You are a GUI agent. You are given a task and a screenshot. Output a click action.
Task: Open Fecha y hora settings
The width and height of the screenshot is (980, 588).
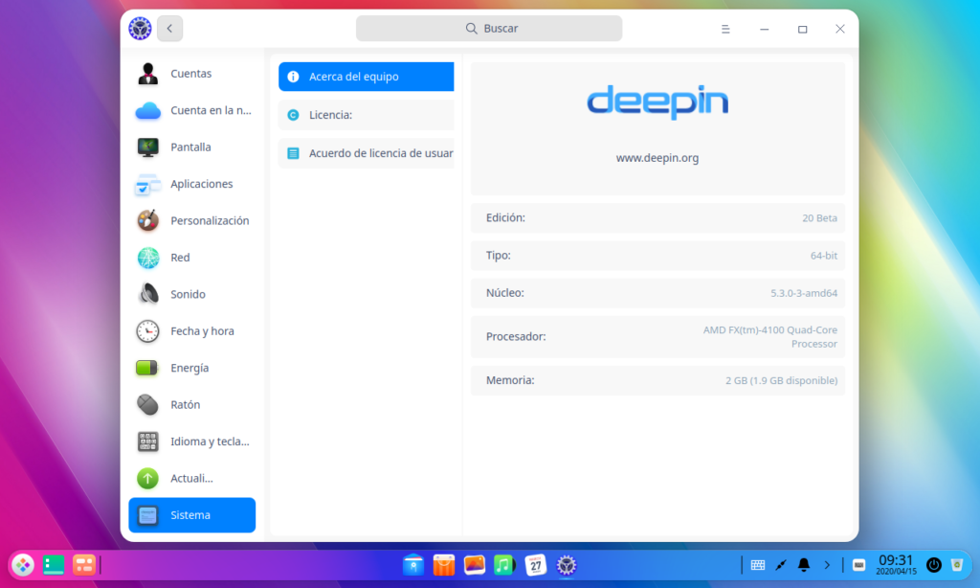coord(191,331)
